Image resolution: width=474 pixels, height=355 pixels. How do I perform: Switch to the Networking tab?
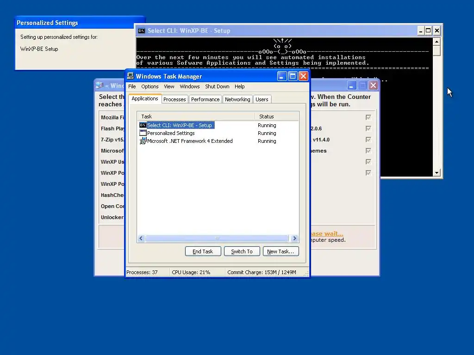(x=237, y=99)
